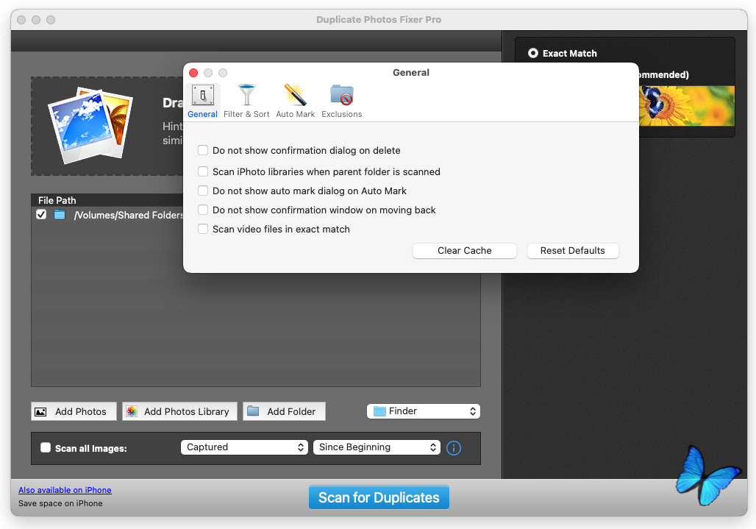Enable Scan video files in exact match
This screenshot has width=756, height=529.
(x=203, y=229)
